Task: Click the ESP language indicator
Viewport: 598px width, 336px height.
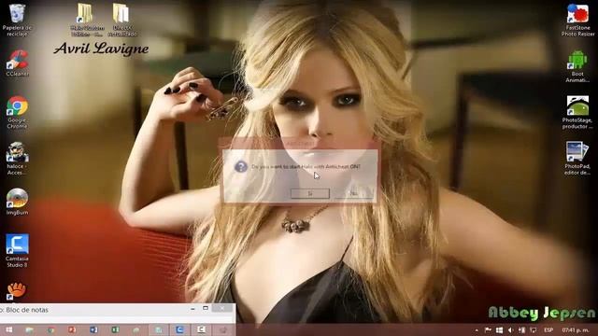Action: pyautogui.click(x=548, y=330)
